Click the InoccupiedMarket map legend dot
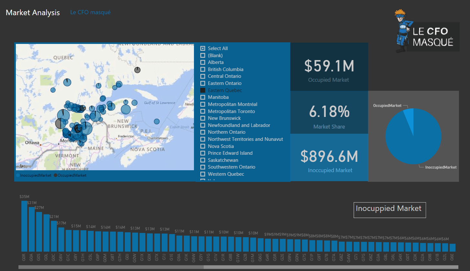The height and width of the screenshot is (271, 470). click(18, 175)
